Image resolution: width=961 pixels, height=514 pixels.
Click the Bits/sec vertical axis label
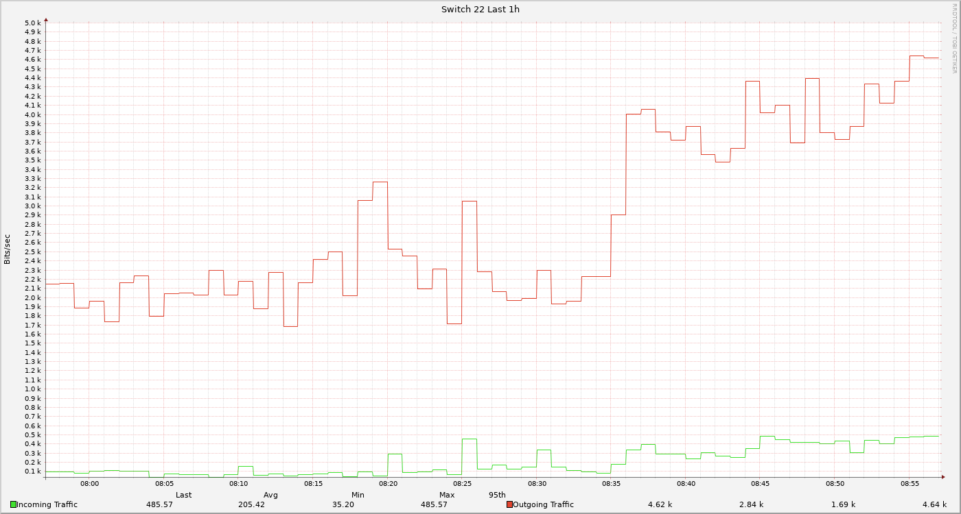(8, 249)
